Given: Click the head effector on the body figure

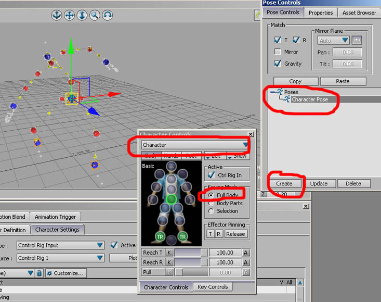Looking at the screenshot, I should pyautogui.click(x=172, y=167).
